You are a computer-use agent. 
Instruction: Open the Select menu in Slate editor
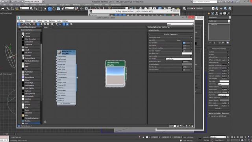[39, 21]
